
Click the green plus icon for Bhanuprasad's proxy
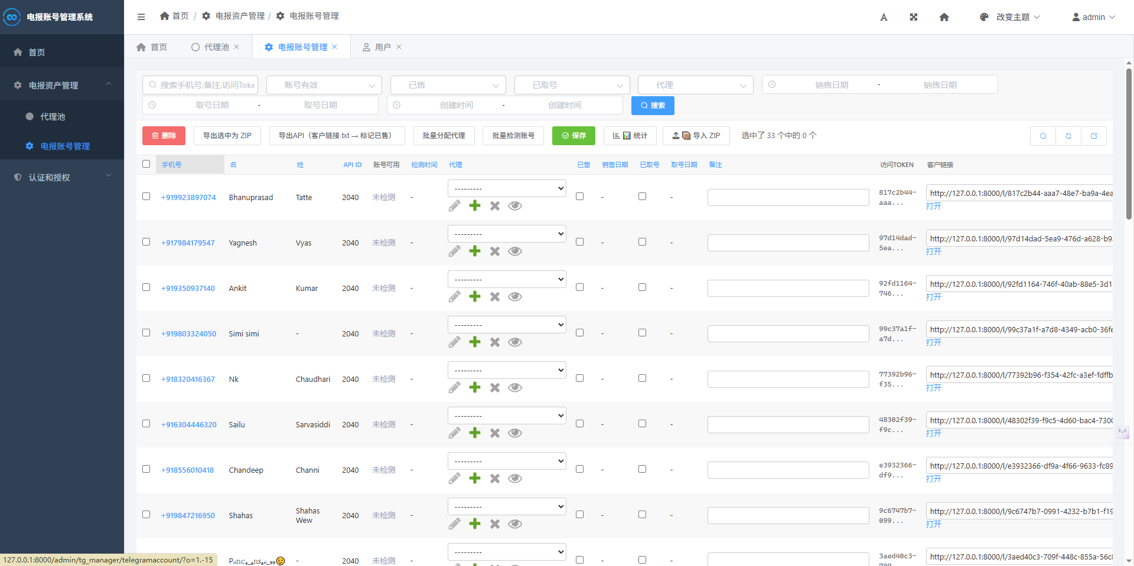pos(475,205)
